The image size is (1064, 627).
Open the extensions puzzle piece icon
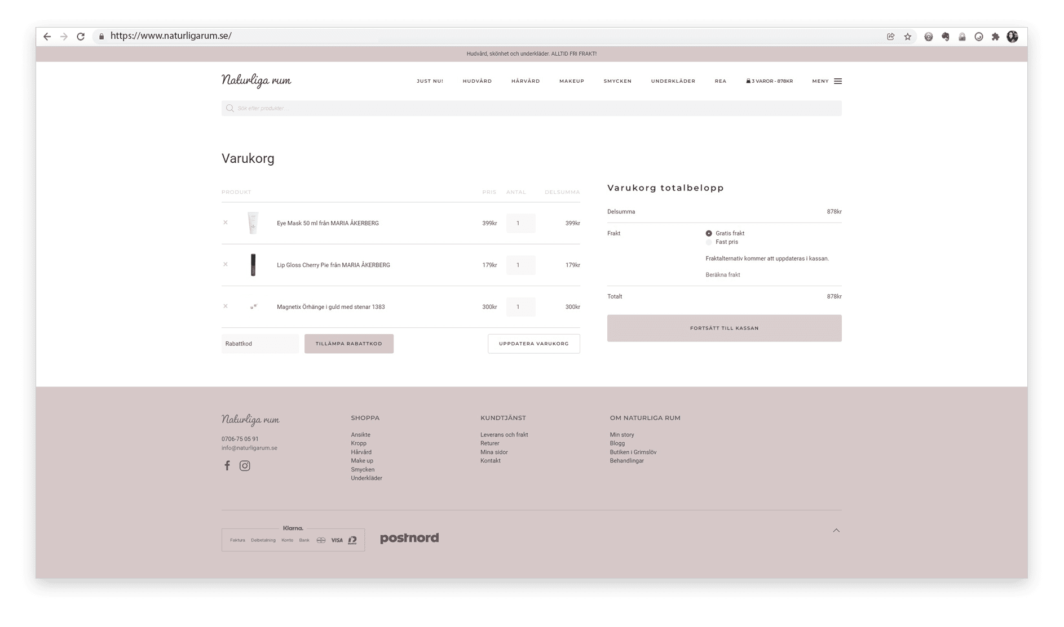(x=996, y=37)
